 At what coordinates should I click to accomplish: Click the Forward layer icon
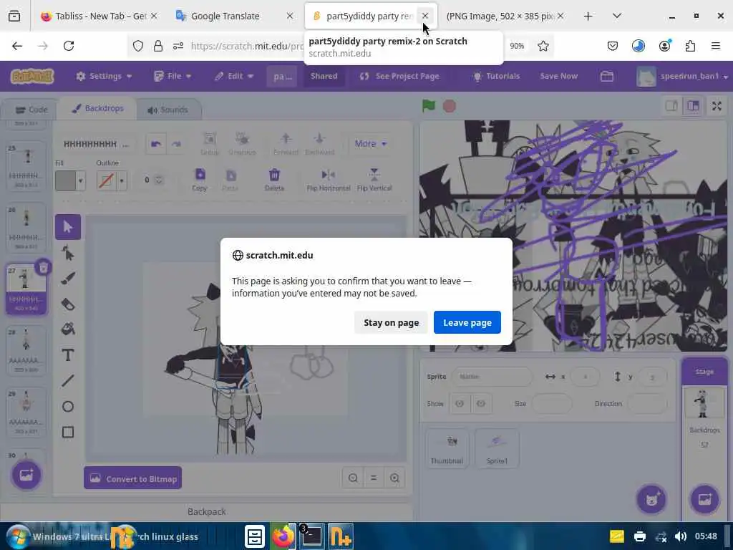pyautogui.click(x=286, y=143)
